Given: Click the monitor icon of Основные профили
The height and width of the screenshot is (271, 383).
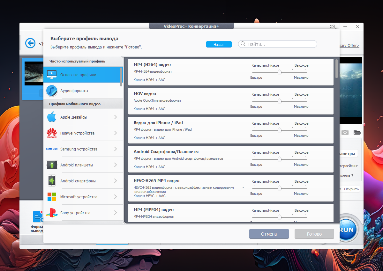Looking at the screenshot, I should 52,75.
